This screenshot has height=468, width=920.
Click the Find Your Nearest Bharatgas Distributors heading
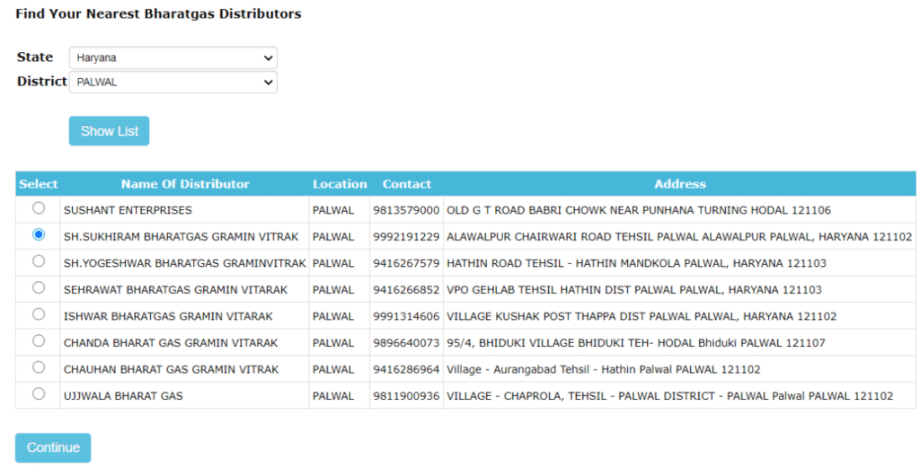coord(158,14)
